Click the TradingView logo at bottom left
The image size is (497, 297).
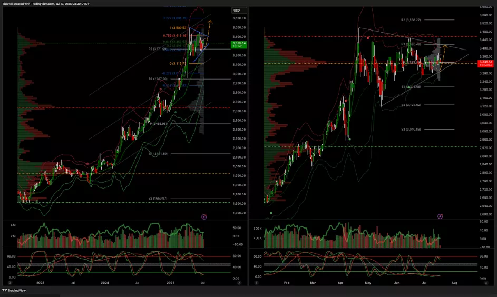(16, 290)
